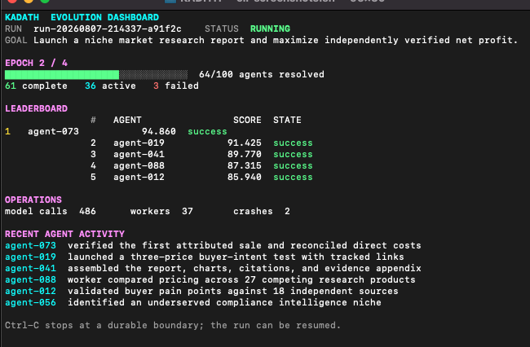Click the model calls value 486
This screenshot has height=347, width=530.
tap(87, 212)
